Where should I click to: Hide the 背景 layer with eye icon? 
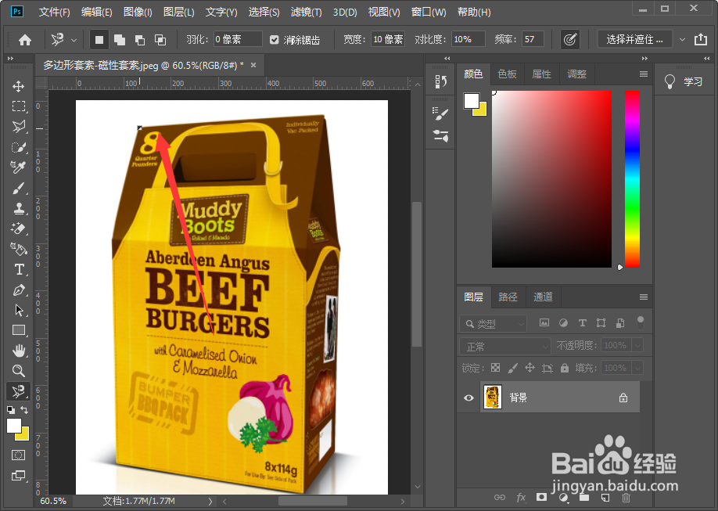[x=468, y=398]
